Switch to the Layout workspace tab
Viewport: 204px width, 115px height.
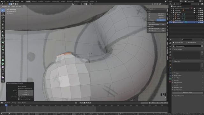28,2
